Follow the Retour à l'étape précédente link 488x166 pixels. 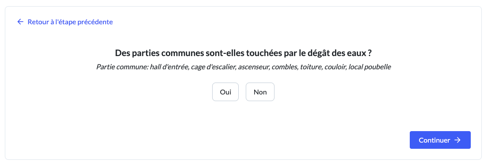coord(65,22)
